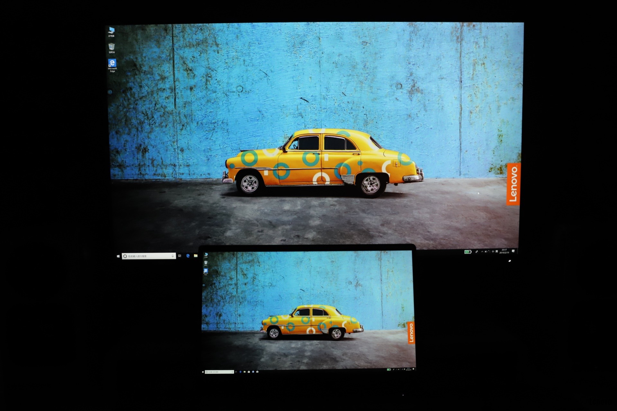This screenshot has height=411, width=617.
Task: Click the People icon in system tray
Action: tap(477, 252)
